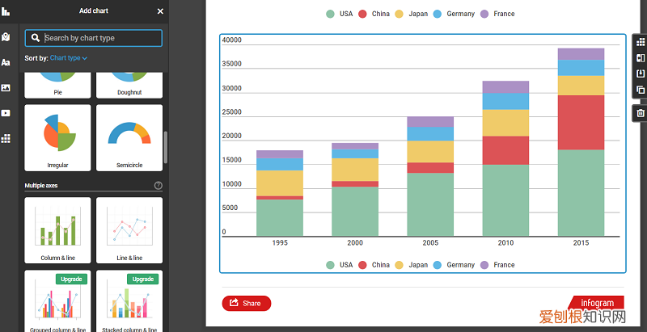Toggle France series in bottom legend
This screenshot has height=332, width=647.
click(497, 265)
